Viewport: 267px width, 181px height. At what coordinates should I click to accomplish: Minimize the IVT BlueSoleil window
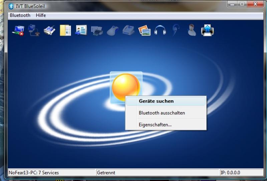(x=232, y=4)
